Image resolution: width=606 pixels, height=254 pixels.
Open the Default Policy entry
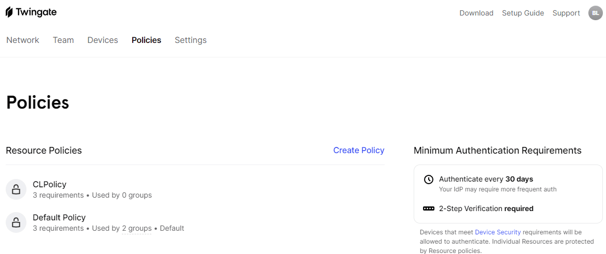pos(59,217)
